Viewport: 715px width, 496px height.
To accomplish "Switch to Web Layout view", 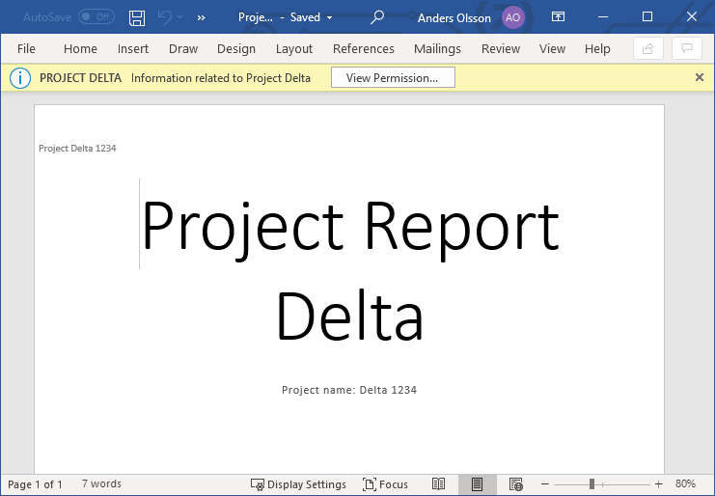I will coord(516,484).
